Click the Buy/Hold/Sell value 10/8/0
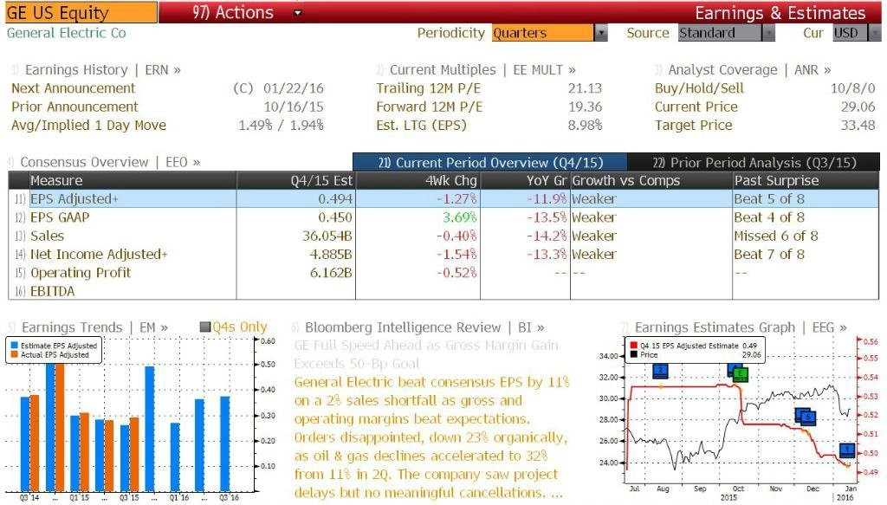Screen dimensions: 887x505 [x=852, y=88]
